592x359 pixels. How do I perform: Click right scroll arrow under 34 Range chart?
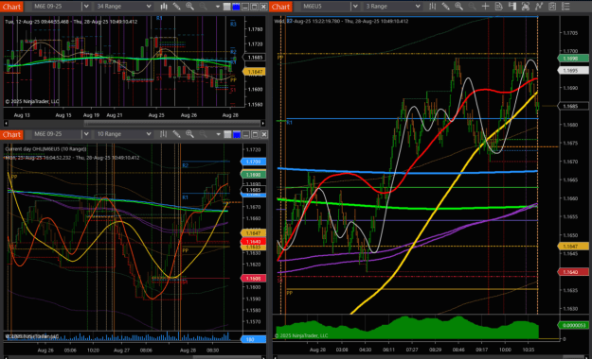click(x=262, y=123)
